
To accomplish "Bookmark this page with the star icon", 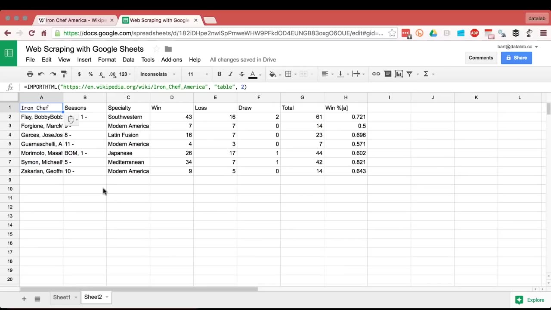I will coord(392,33).
